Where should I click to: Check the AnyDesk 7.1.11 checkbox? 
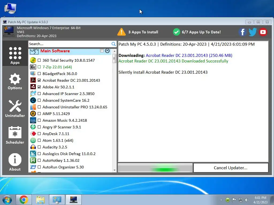[x=39, y=134]
